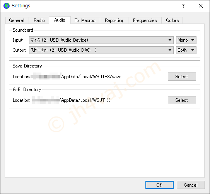The height and width of the screenshot is (194, 210).
Task: Click Select for Save Directory
Action: pyautogui.click(x=182, y=76)
